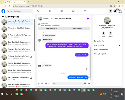Click the address bar URL
The image size is (125, 100).
(x=29, y=6)
